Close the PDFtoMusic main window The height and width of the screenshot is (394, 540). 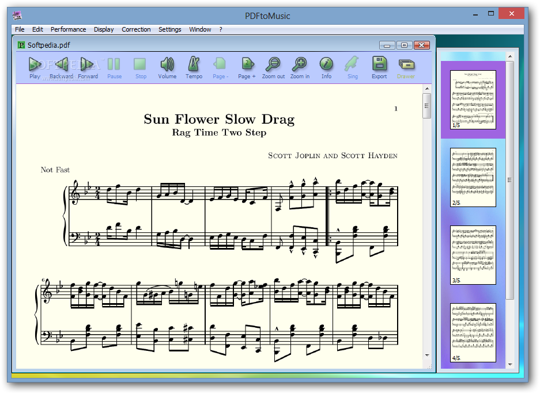(511, 14)
